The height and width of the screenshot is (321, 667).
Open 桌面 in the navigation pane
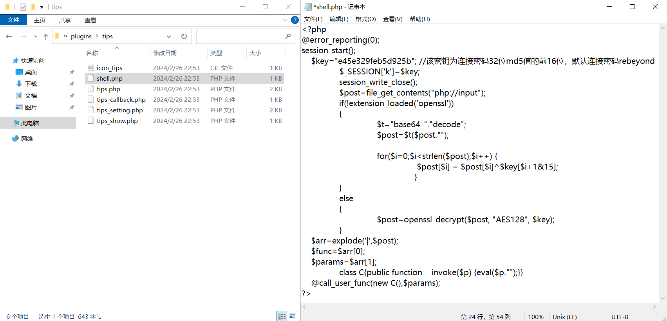point(31,72)
